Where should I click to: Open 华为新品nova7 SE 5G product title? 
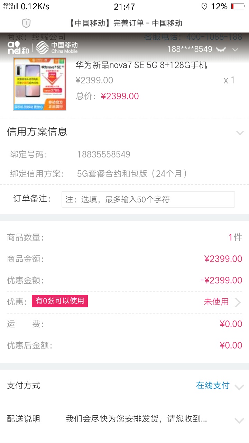click(x=141, y=65)
